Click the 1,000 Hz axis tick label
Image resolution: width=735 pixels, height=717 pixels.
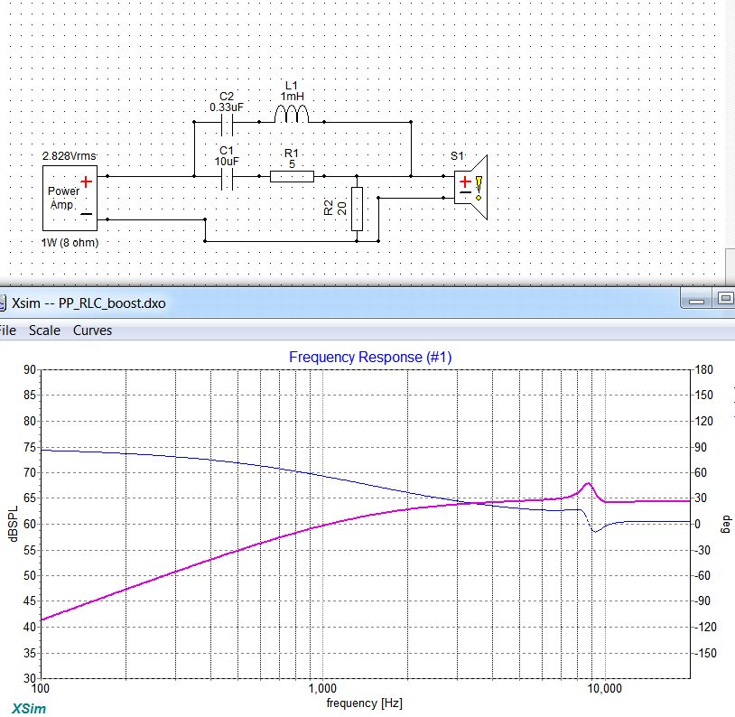[322, 689]
